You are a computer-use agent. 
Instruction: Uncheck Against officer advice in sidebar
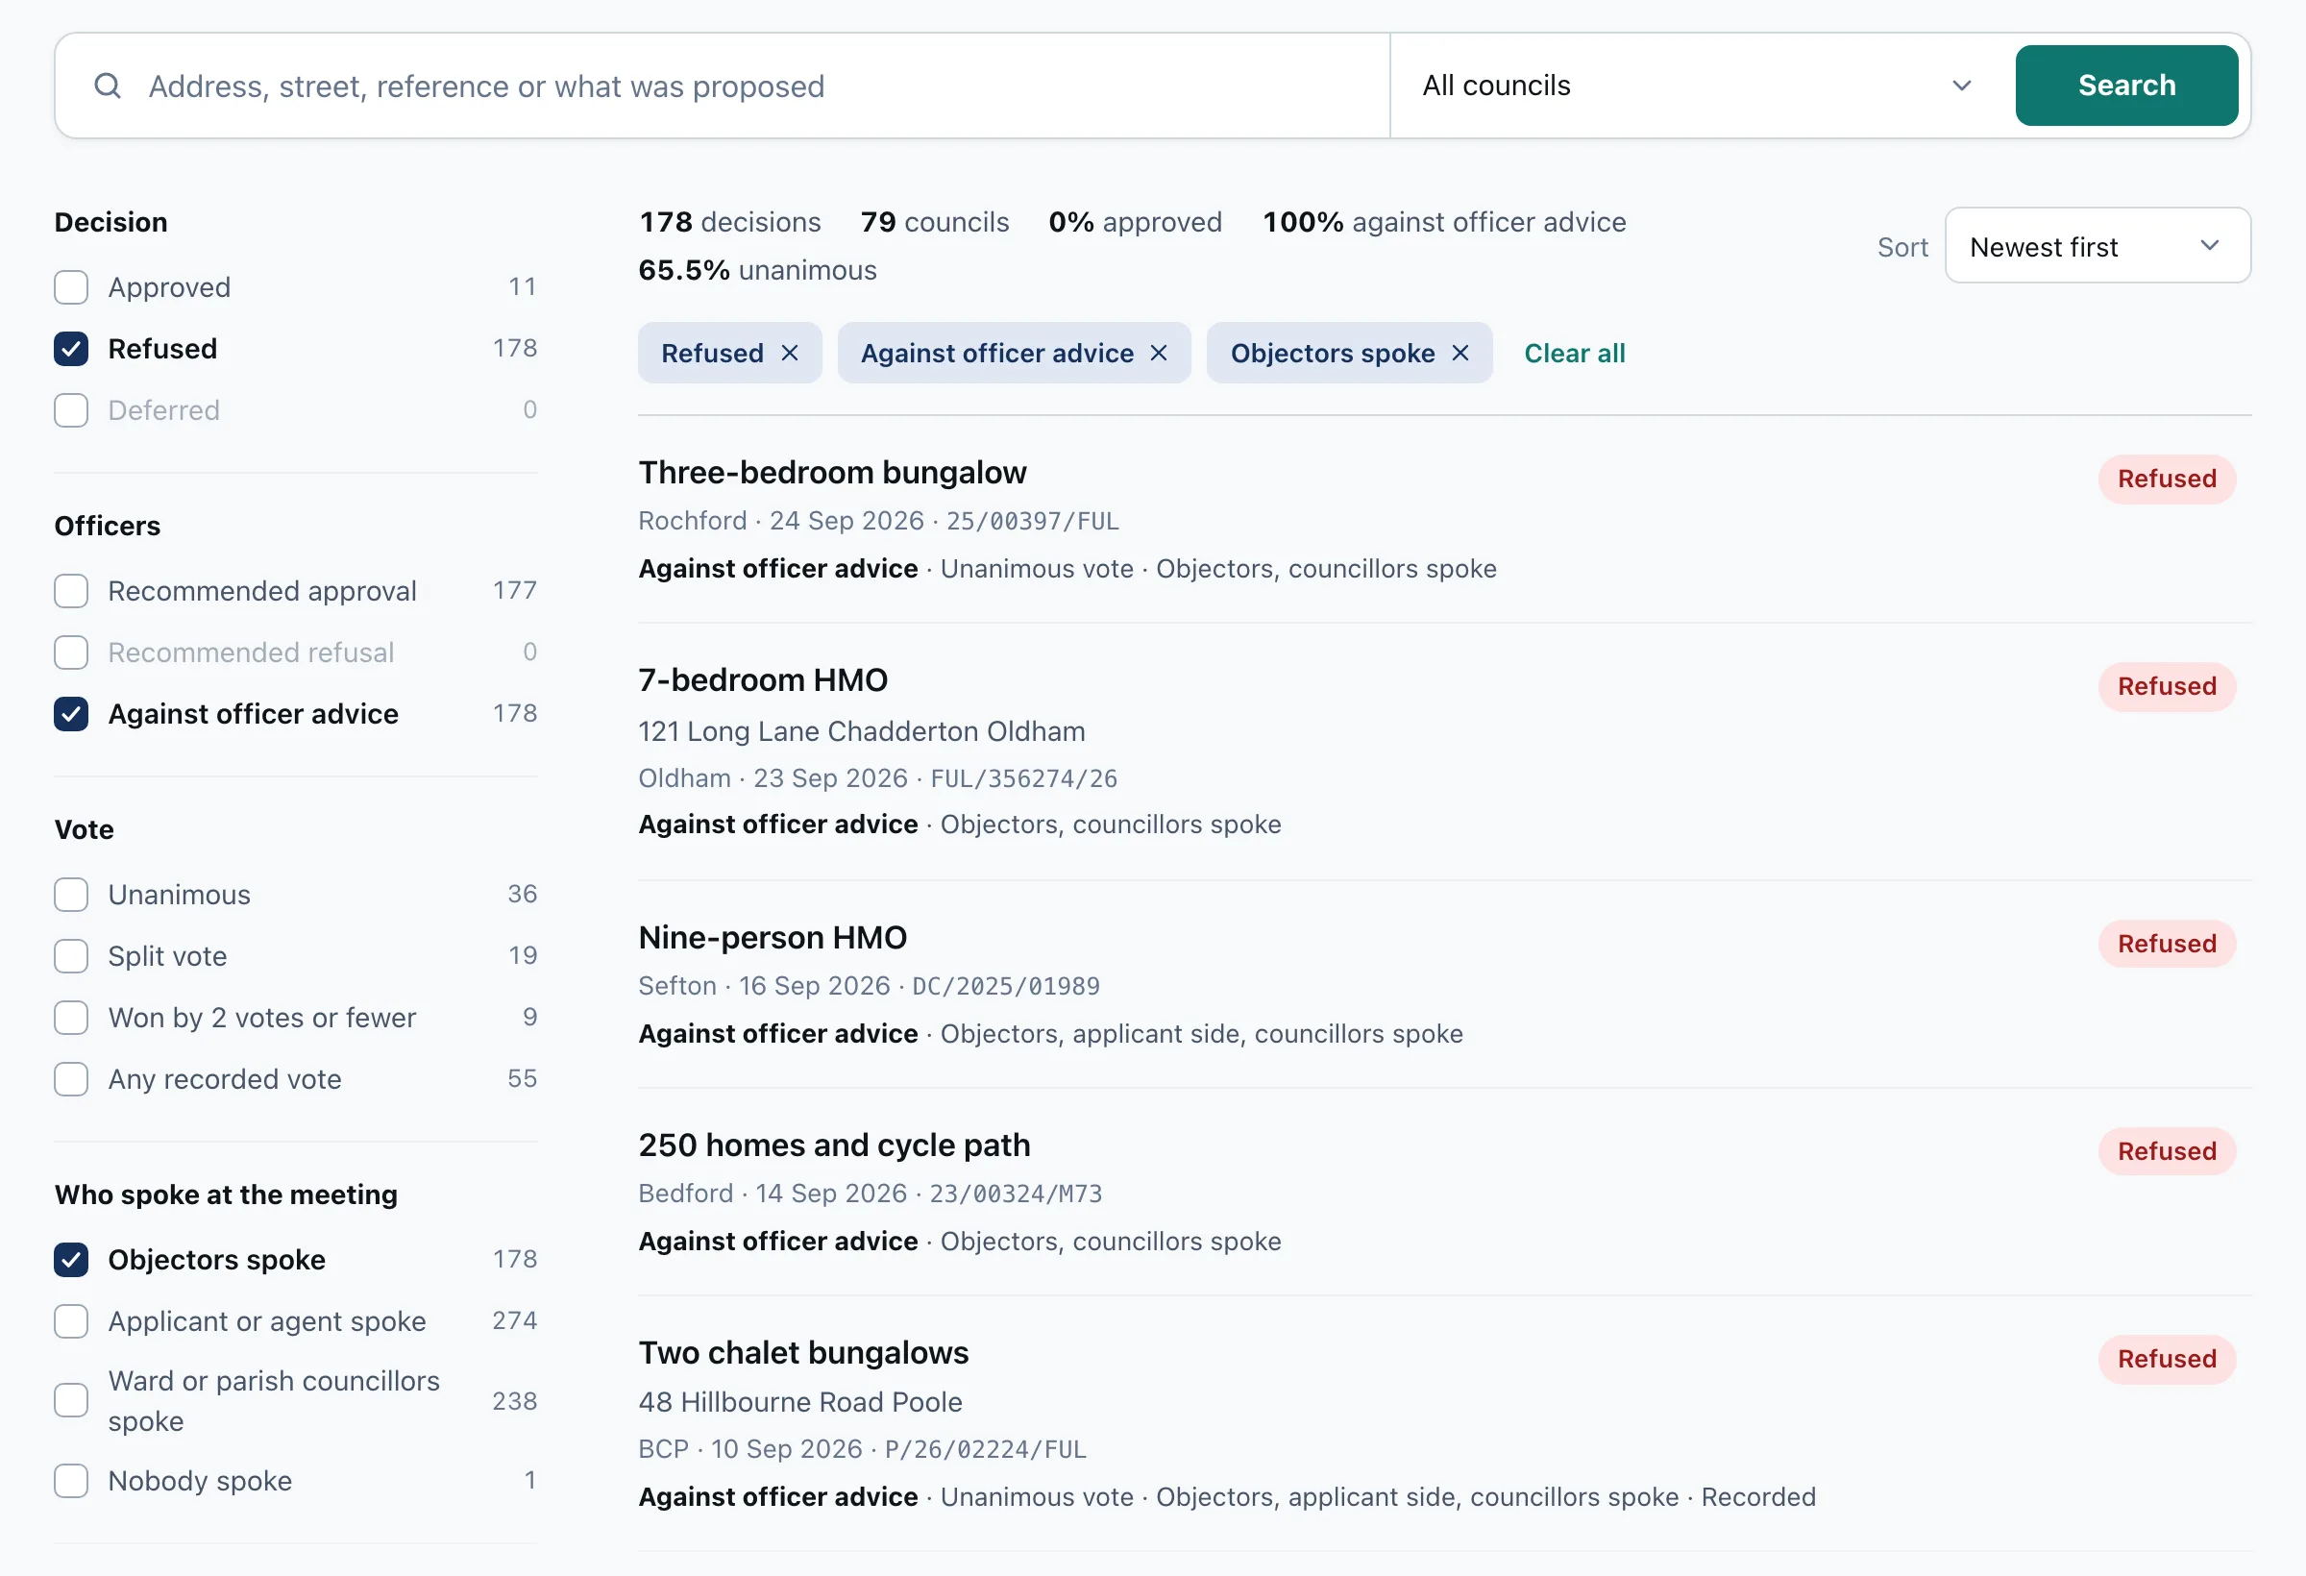click(x=71, y=715)
